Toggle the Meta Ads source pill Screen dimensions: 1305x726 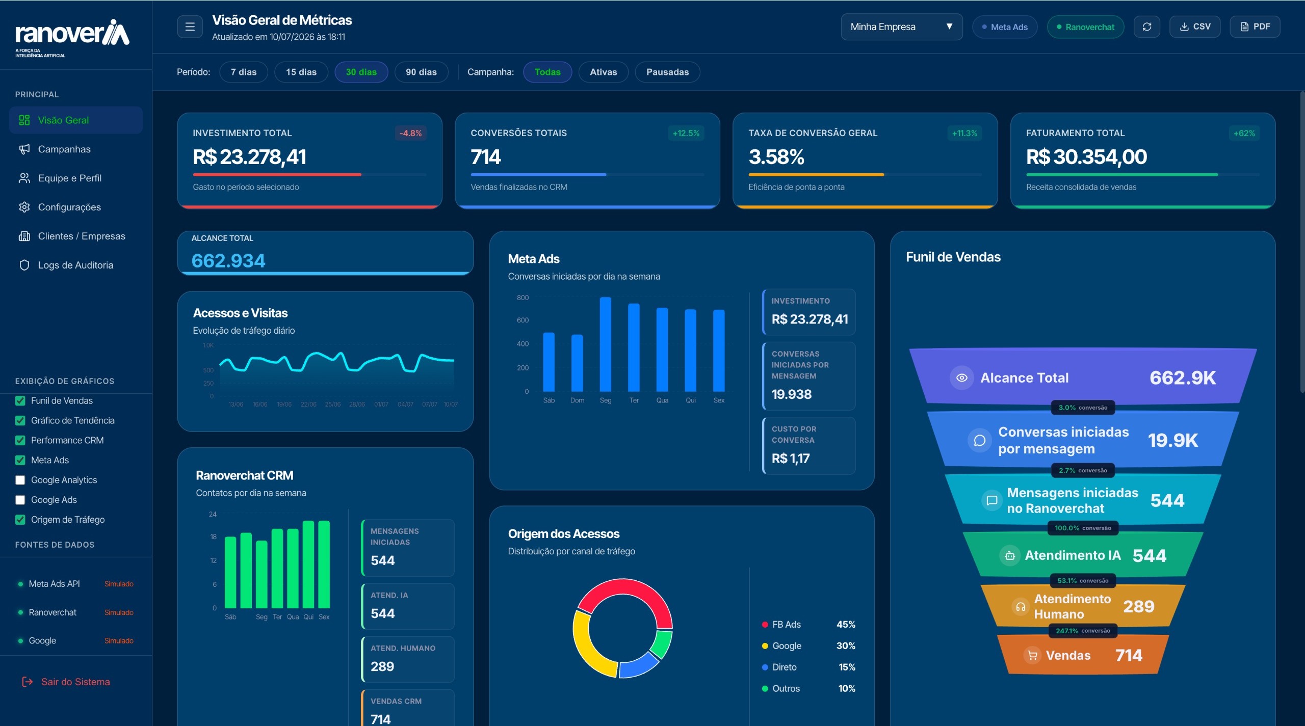click(x=1004, y=27)
